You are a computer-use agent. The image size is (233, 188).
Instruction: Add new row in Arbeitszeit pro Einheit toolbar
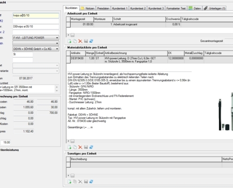[x=69, y=41]
